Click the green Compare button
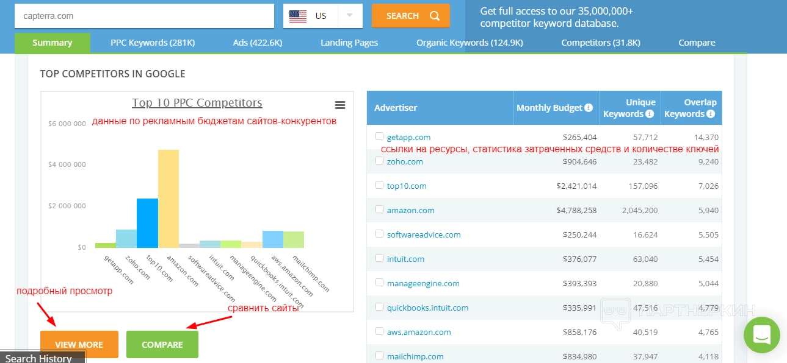Image resolution: width=787 pixels, height=363 pixels. (x=162, y=345)
